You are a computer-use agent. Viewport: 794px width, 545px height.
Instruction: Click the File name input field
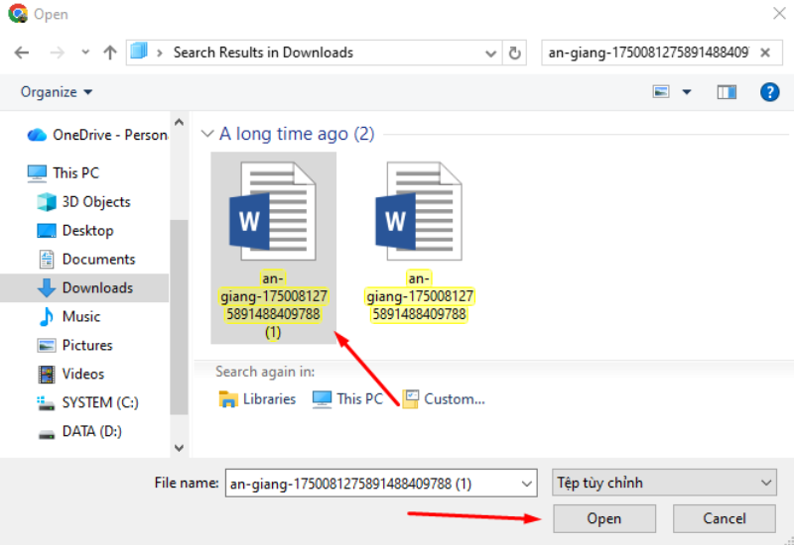[372, 484]
